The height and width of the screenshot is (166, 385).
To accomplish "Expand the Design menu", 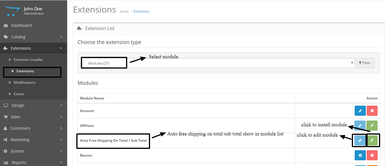I will (33, 105).
